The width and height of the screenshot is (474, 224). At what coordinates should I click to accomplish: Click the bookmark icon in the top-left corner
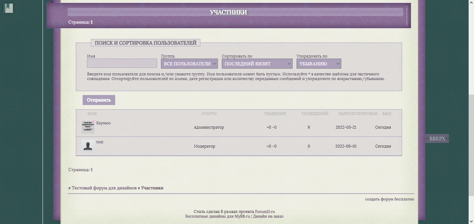point(8,8)
